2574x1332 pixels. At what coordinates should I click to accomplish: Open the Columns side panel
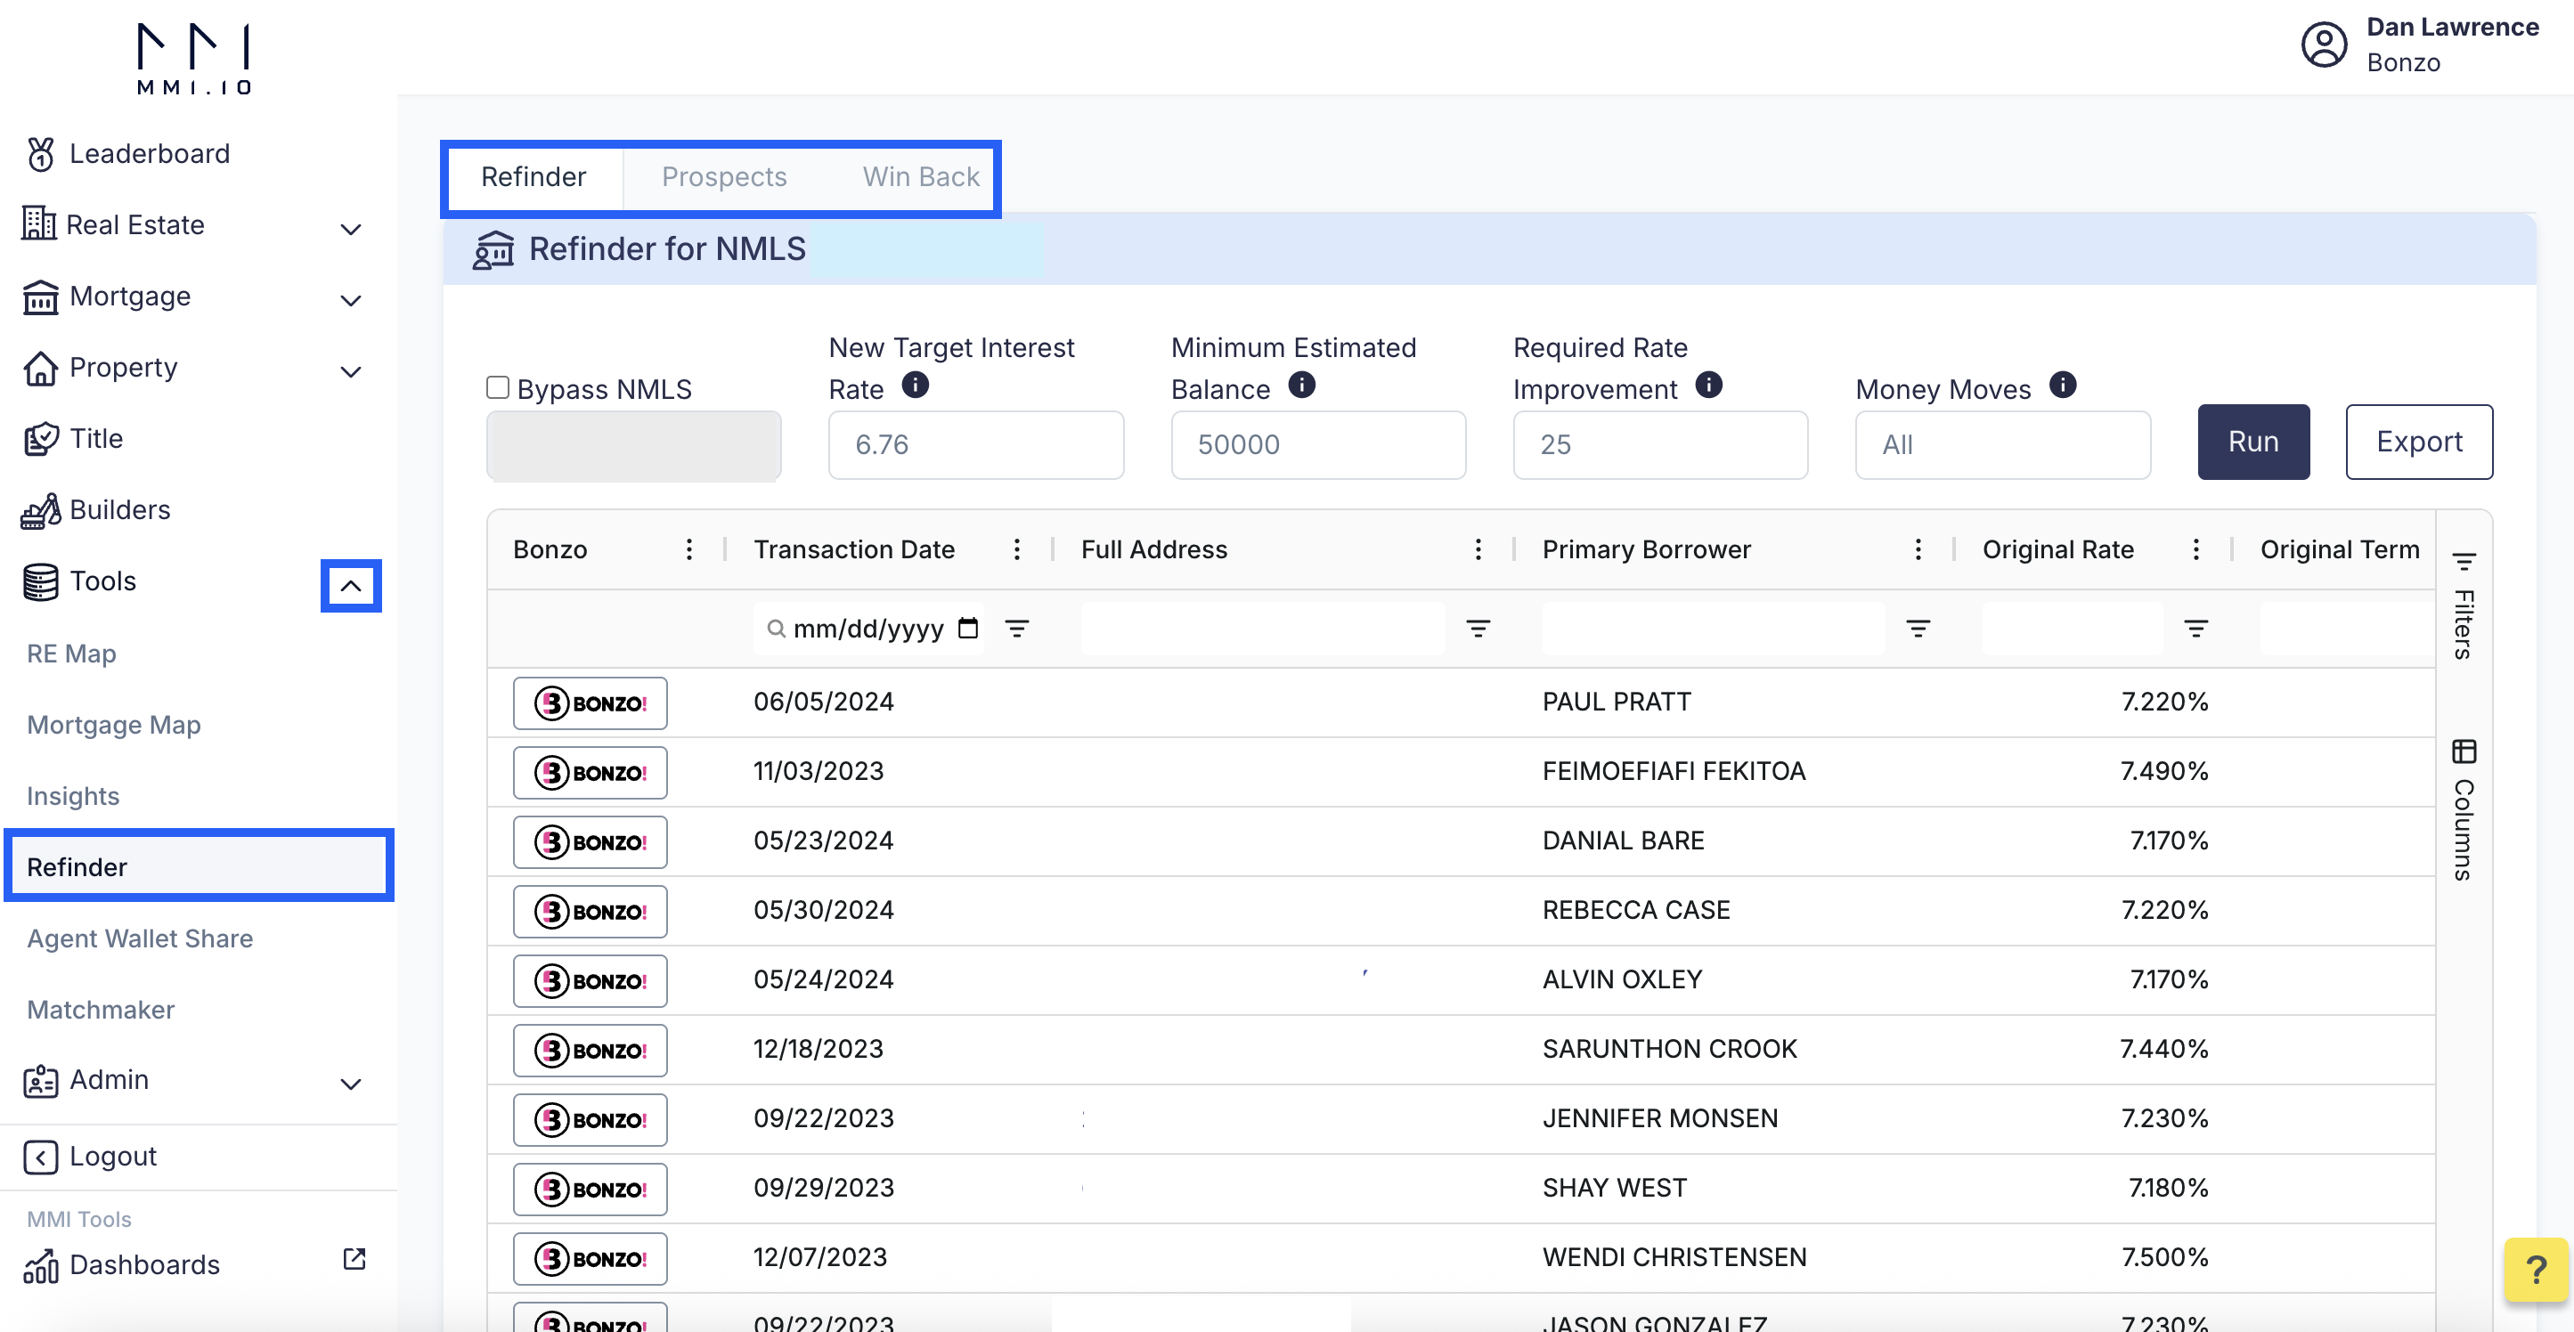[2464, 810]
